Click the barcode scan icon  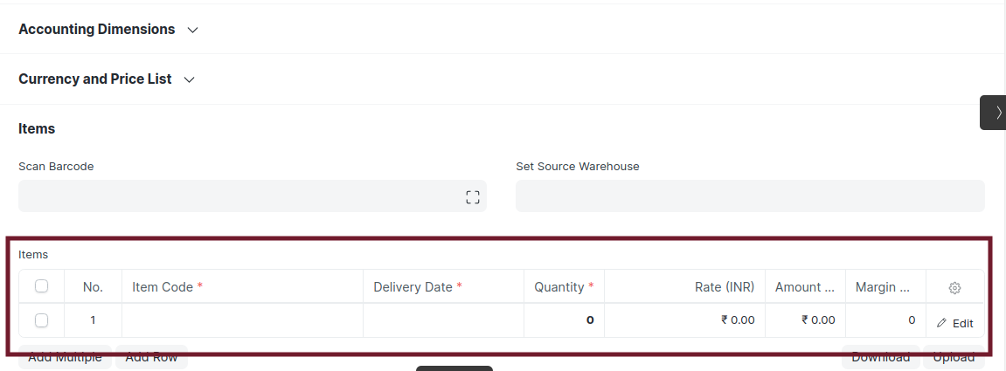472,197
